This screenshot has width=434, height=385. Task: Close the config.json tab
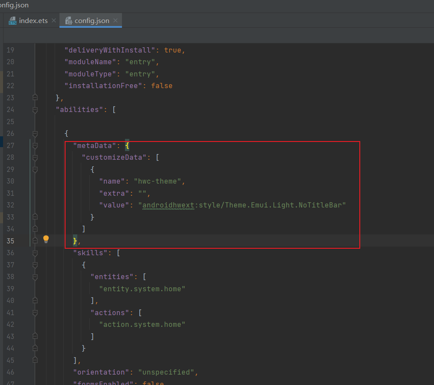tap(115, 20)
